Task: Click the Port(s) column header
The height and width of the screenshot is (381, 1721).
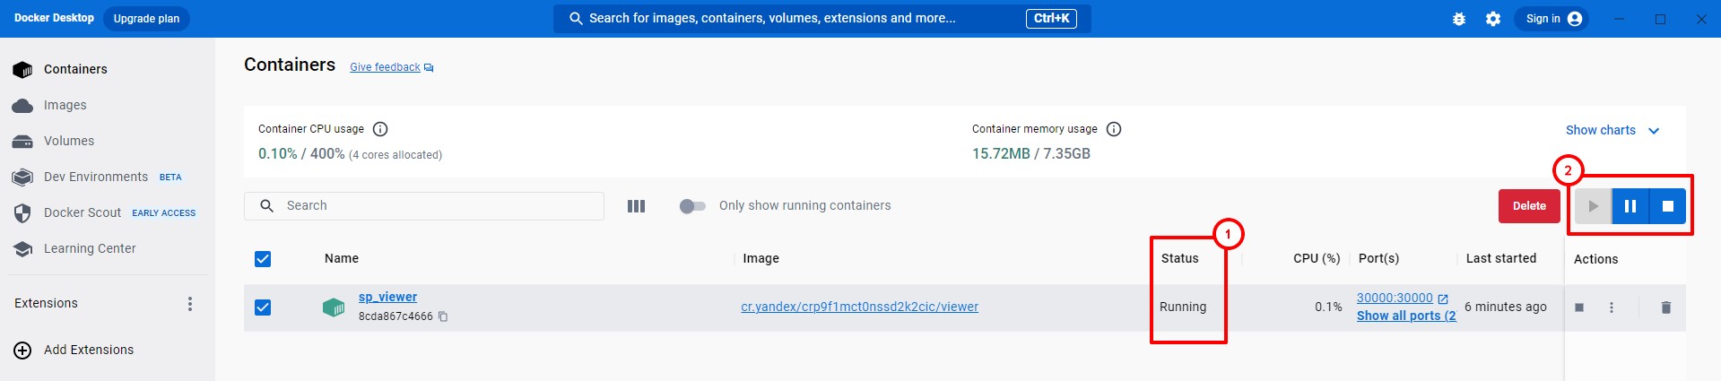Action: tap(1378, 258)
